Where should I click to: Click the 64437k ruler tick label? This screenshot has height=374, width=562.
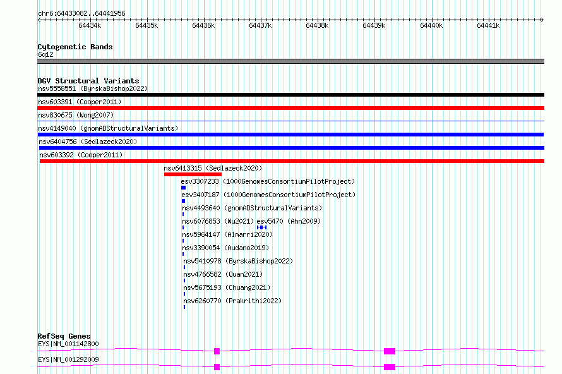click(x=260, y=25)
